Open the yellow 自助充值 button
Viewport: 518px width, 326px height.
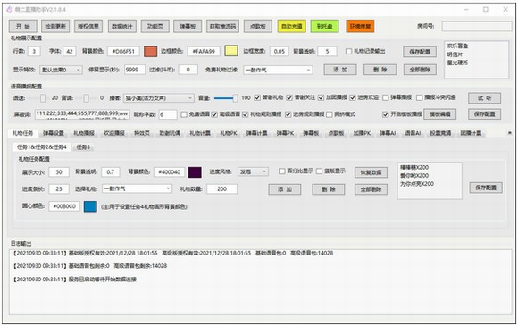292,26
